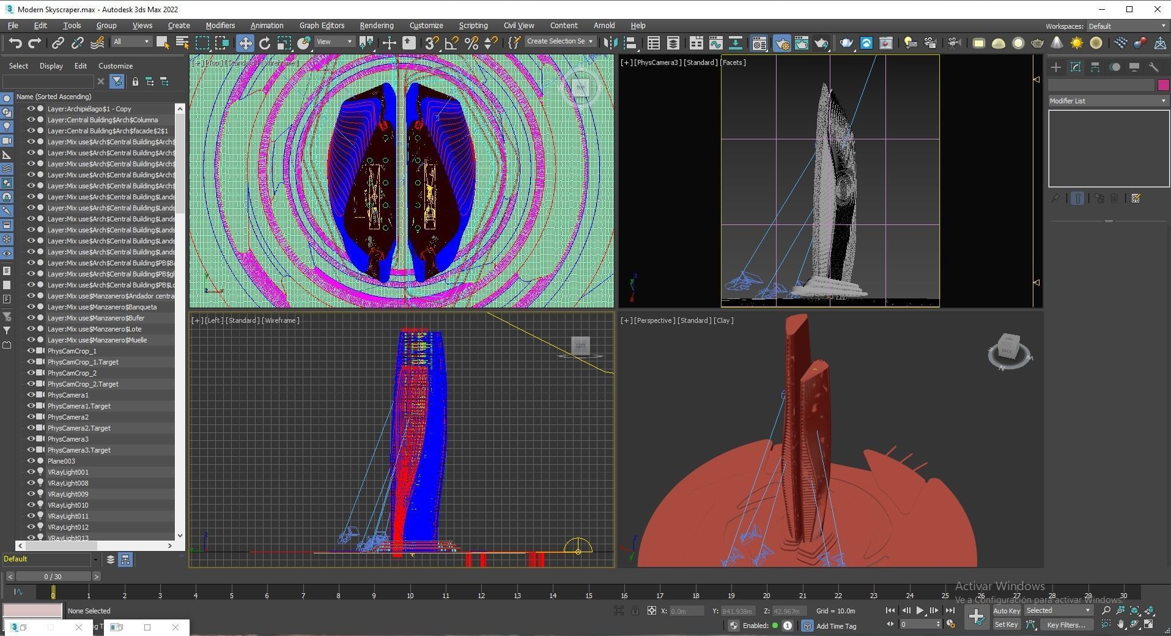Open the Rendering menu
1171x636 pixels.
click(376, 26)
